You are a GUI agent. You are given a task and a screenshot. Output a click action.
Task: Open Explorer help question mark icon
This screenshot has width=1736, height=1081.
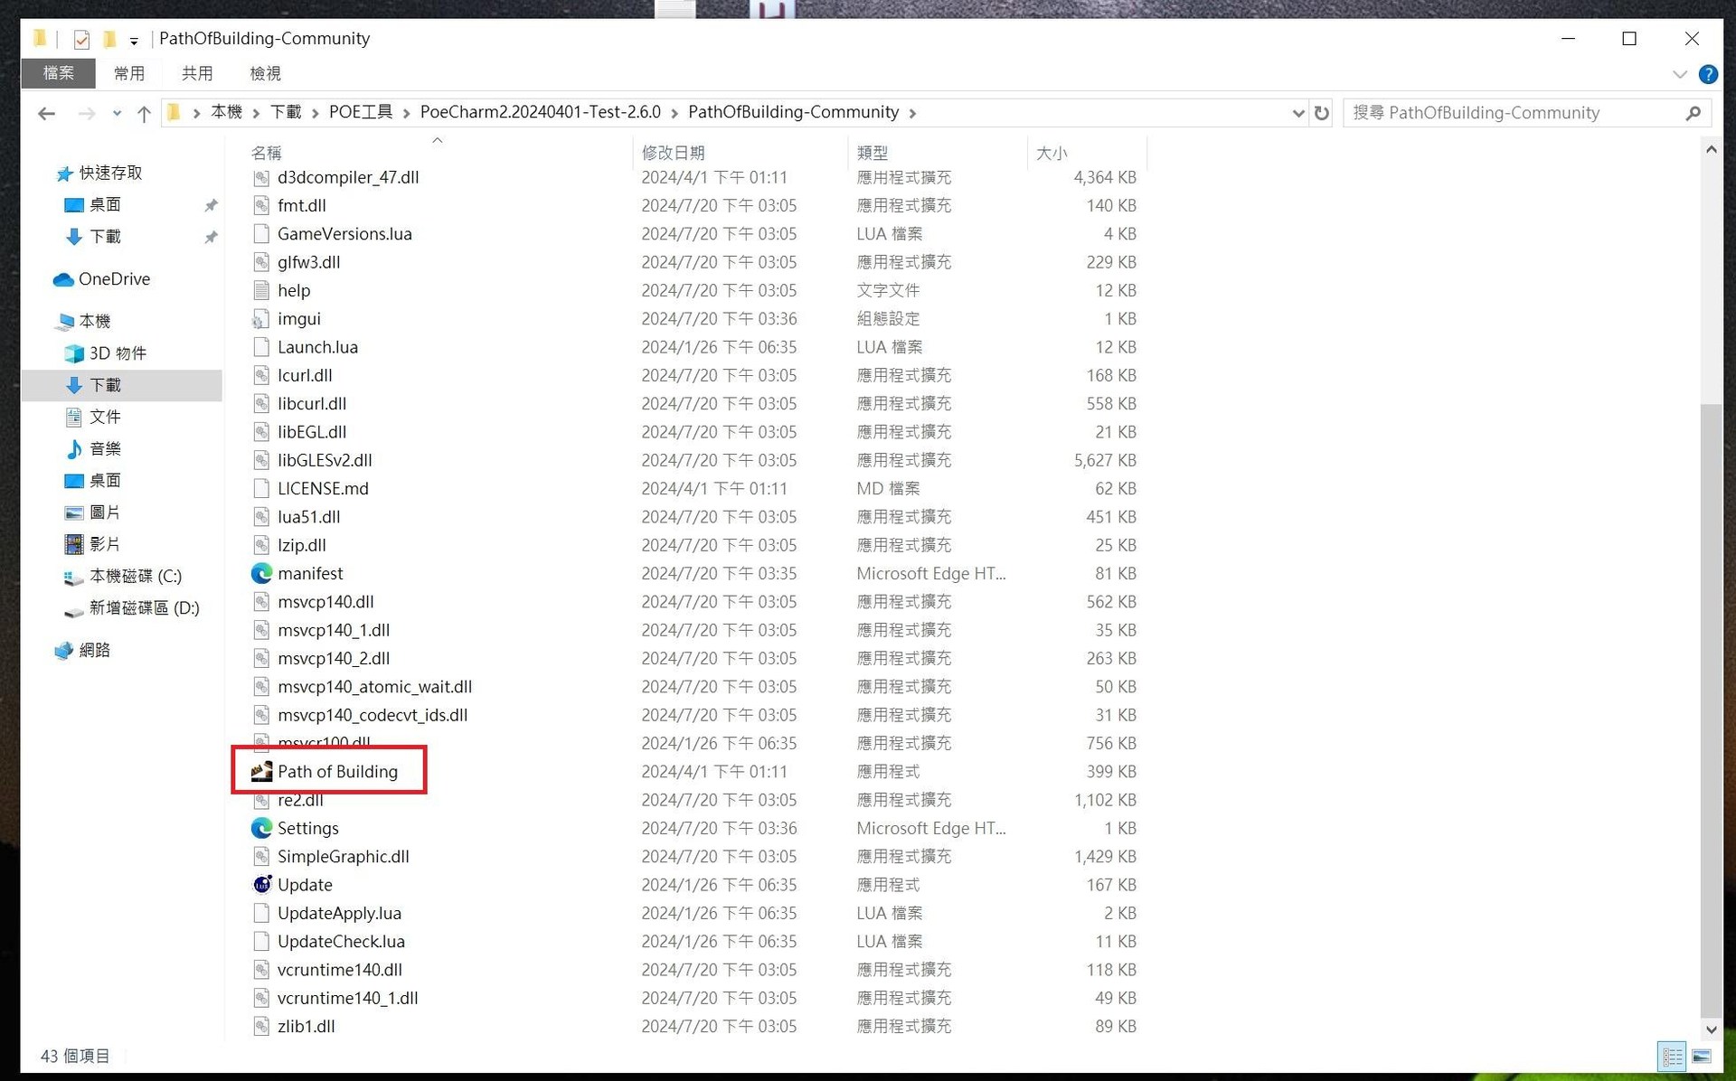pyautogui.click(x=1708, y=74)
